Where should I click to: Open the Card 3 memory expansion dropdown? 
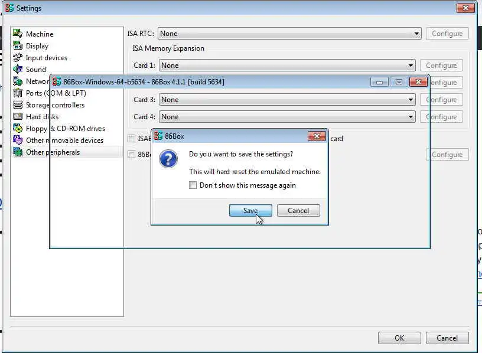pos(287,100)
